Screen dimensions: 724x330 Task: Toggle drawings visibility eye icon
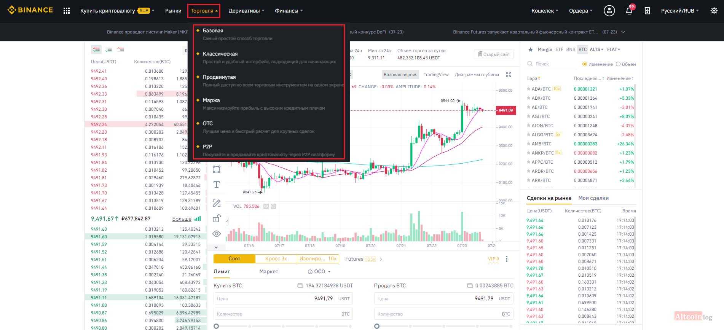(x=217, y=234)
